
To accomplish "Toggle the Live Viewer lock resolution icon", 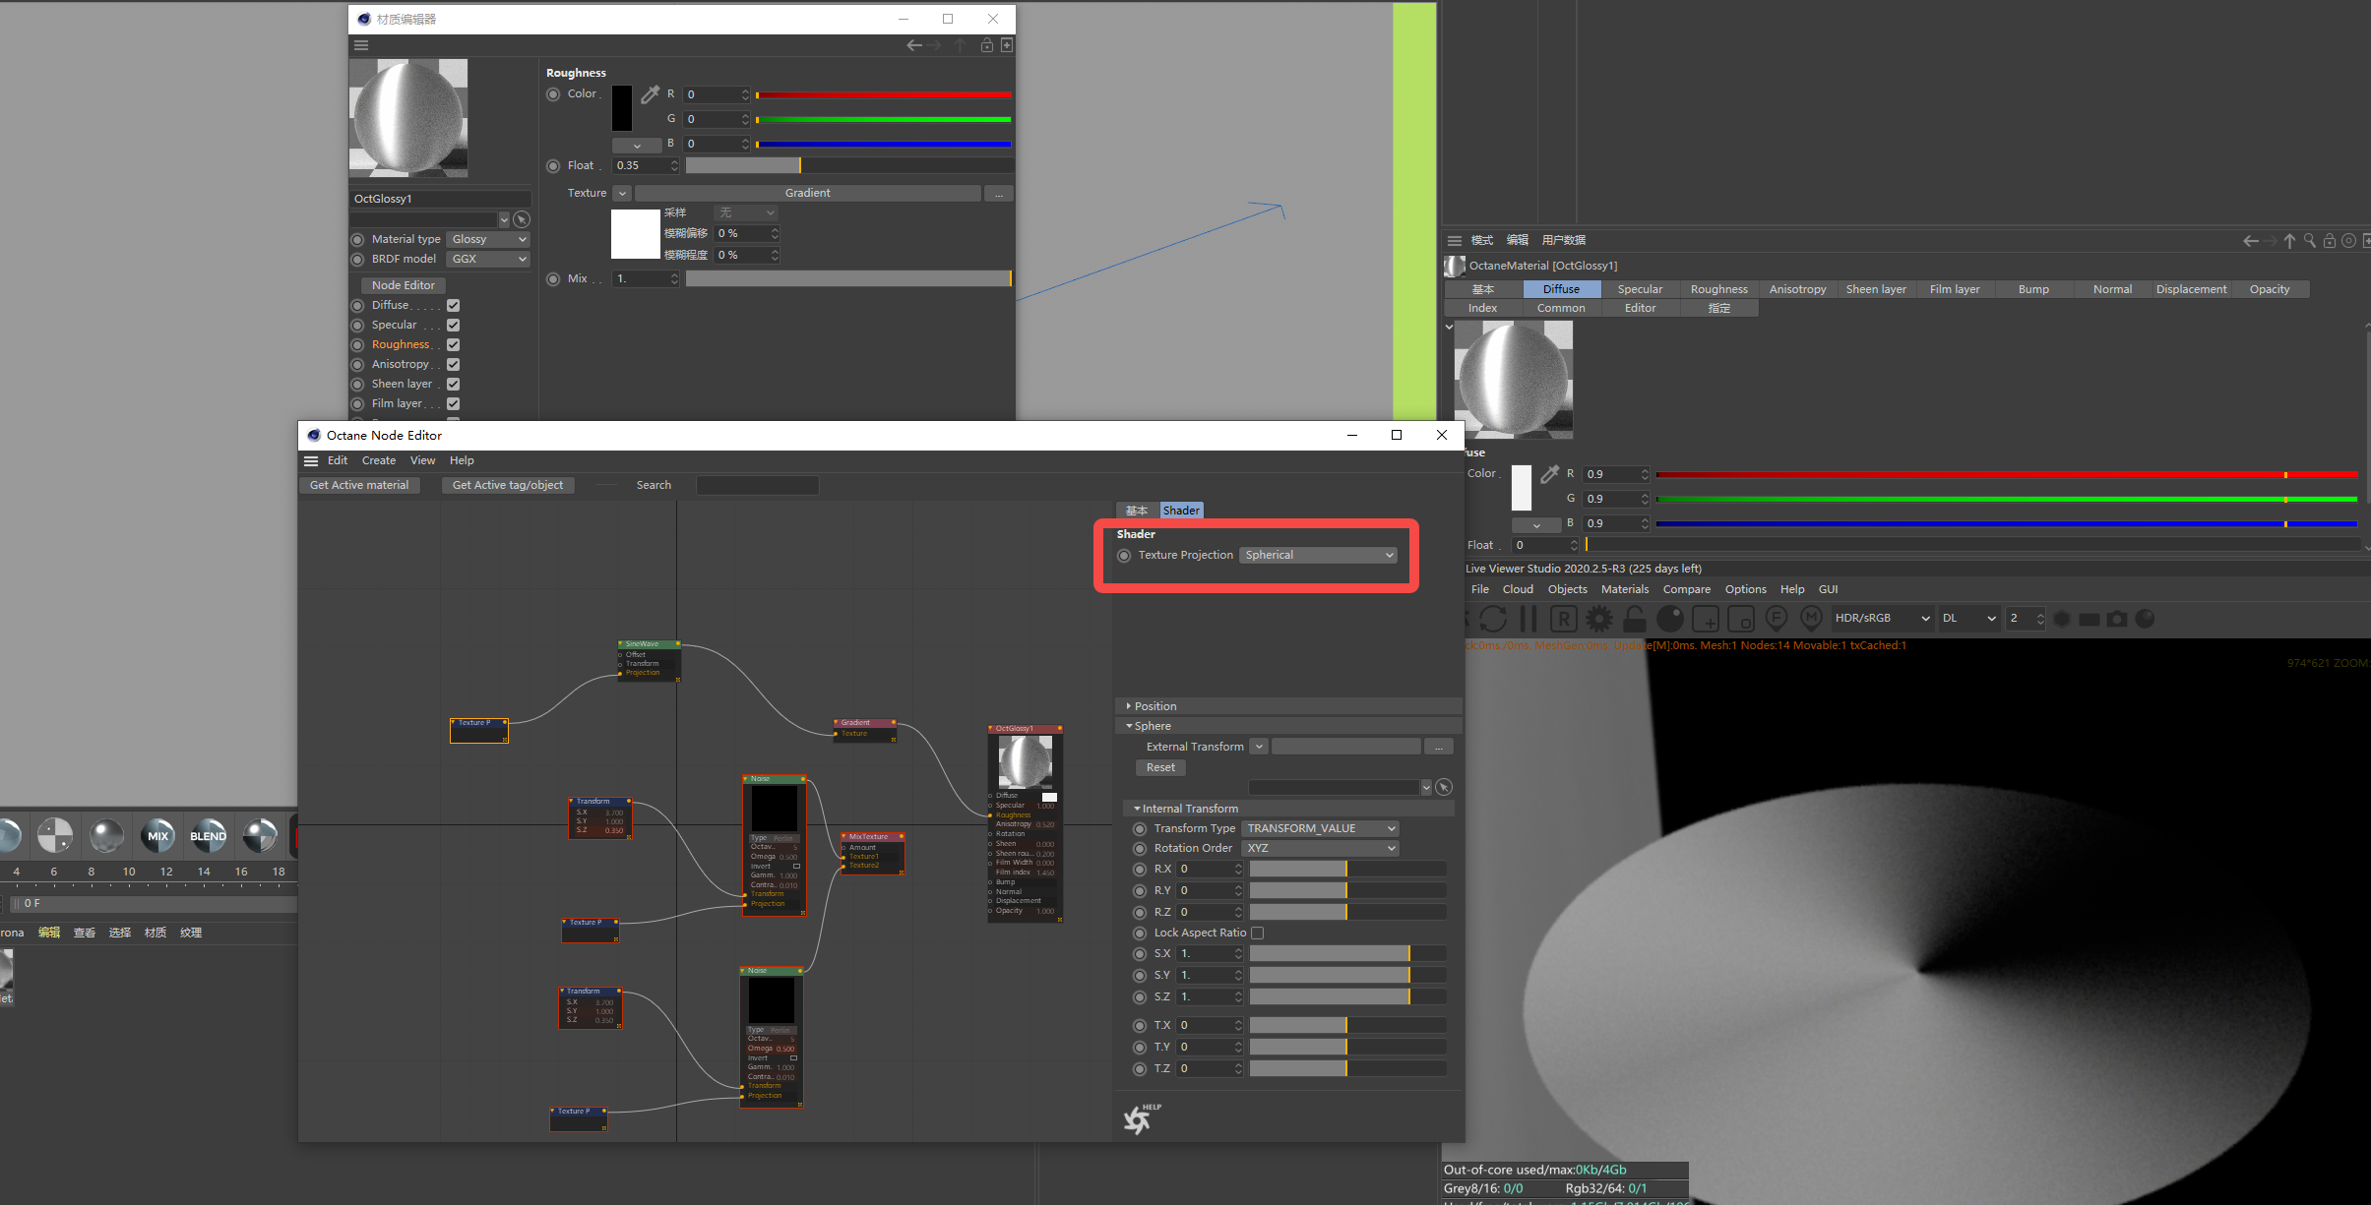I will click(1635, 619).
